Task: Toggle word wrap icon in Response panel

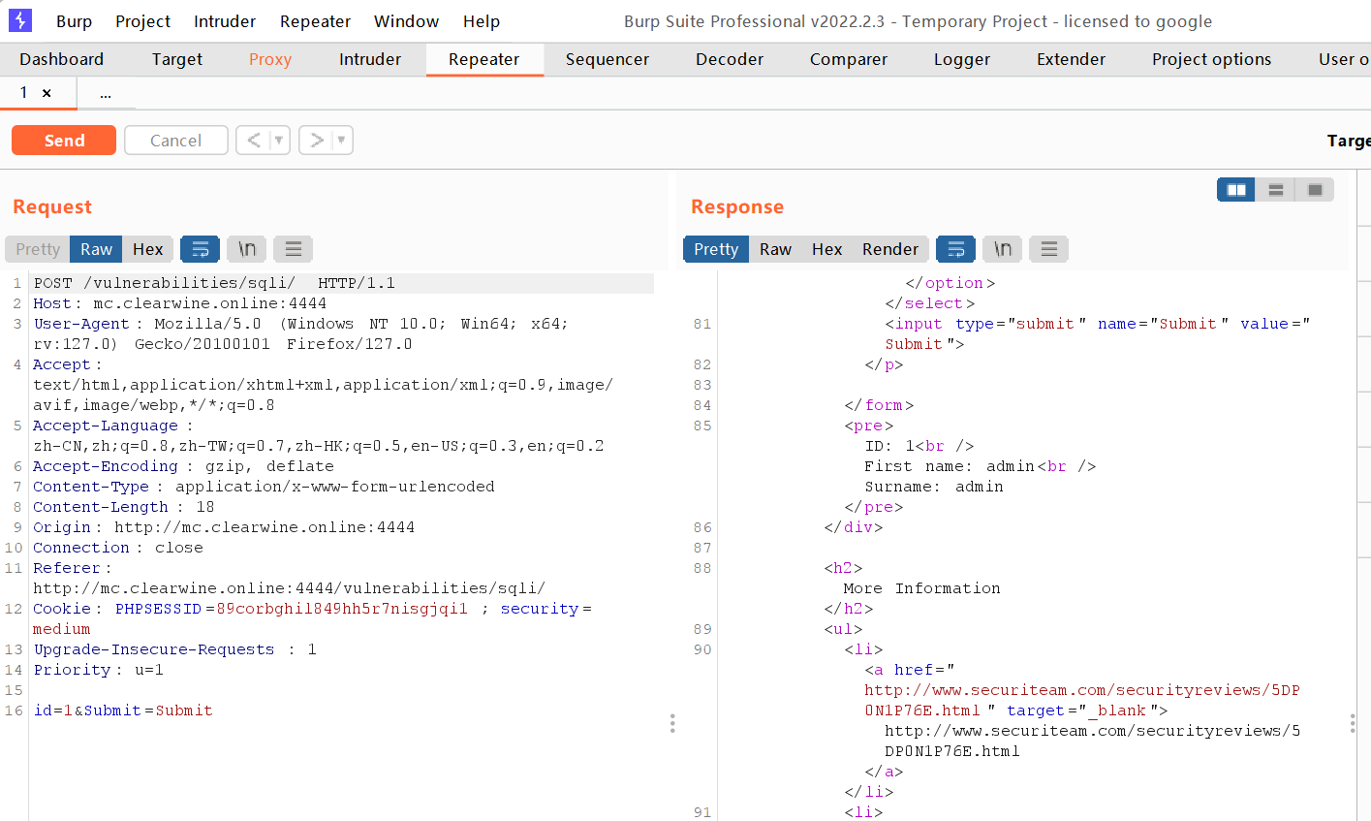Action: pyautogui.click(x=955, y=249)
